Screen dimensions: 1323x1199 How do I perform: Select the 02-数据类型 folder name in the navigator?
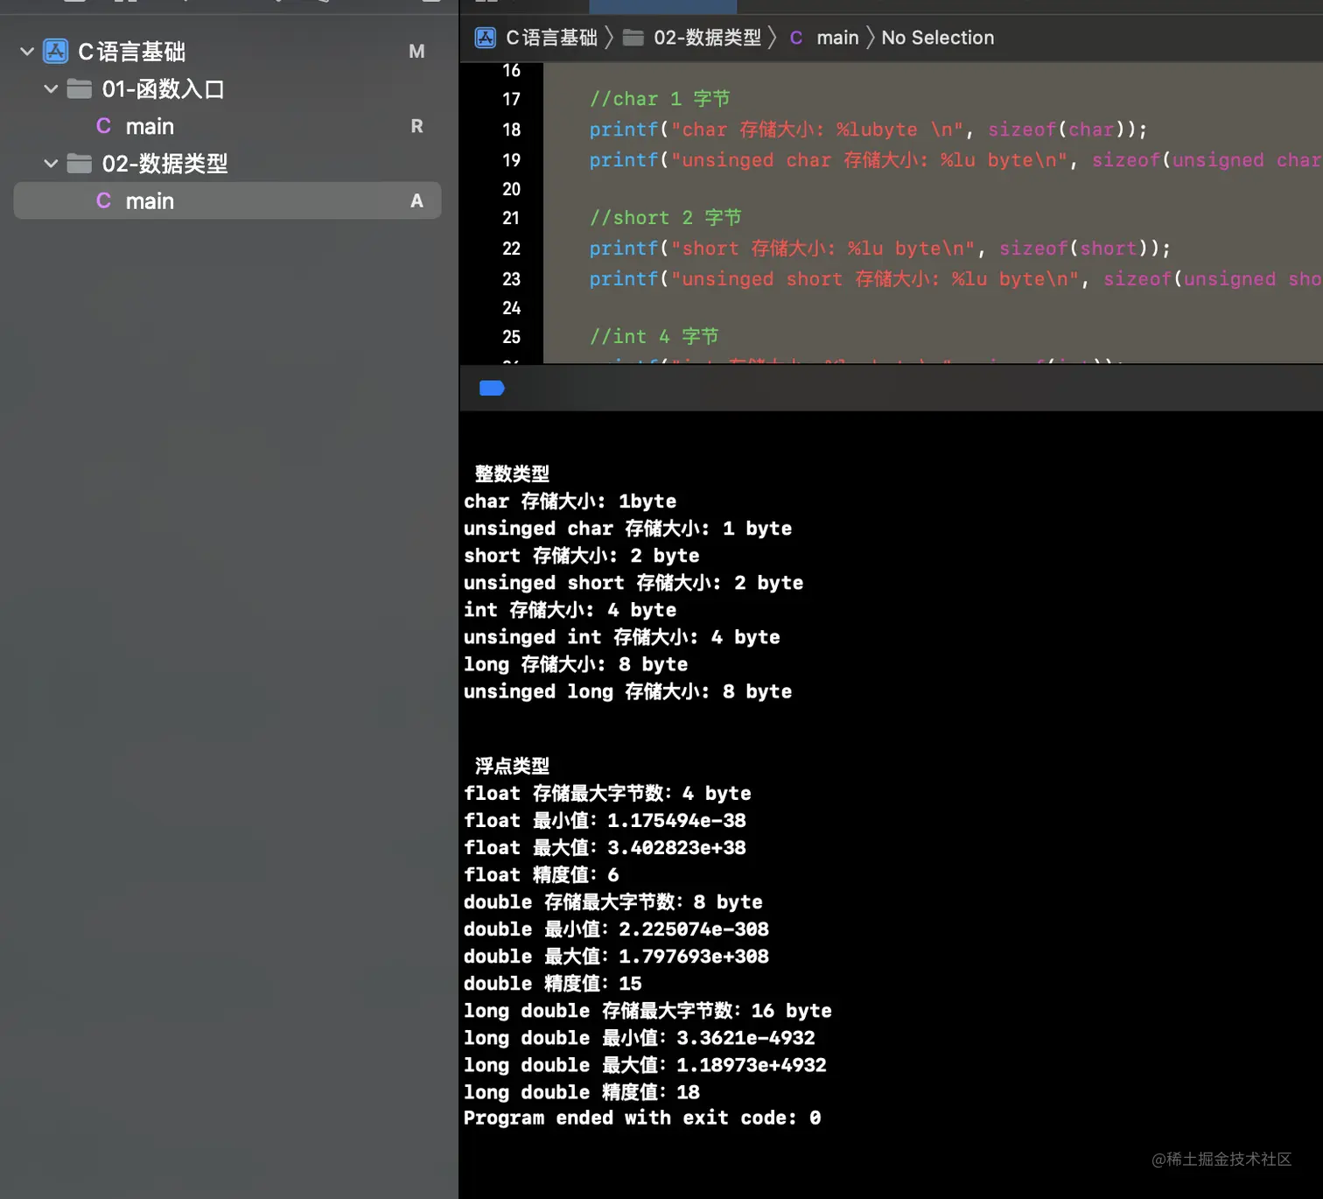164,164
